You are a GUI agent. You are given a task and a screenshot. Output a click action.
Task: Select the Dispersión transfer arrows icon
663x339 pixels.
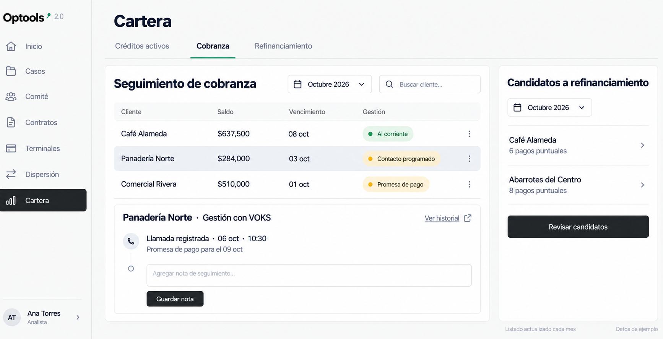pos(11,174)
